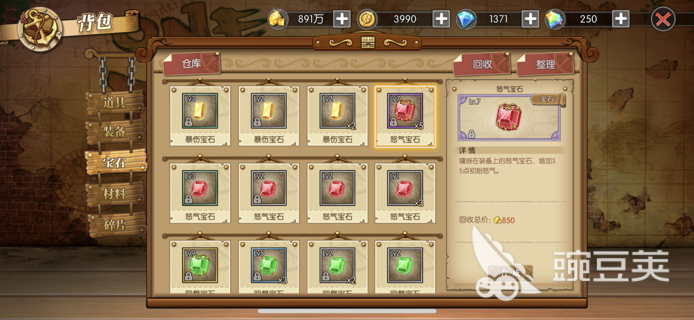
Task: Switch to the 装备 category
Action: coord(114,132)
